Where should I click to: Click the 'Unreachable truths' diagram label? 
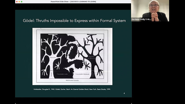tap(62, 74)
